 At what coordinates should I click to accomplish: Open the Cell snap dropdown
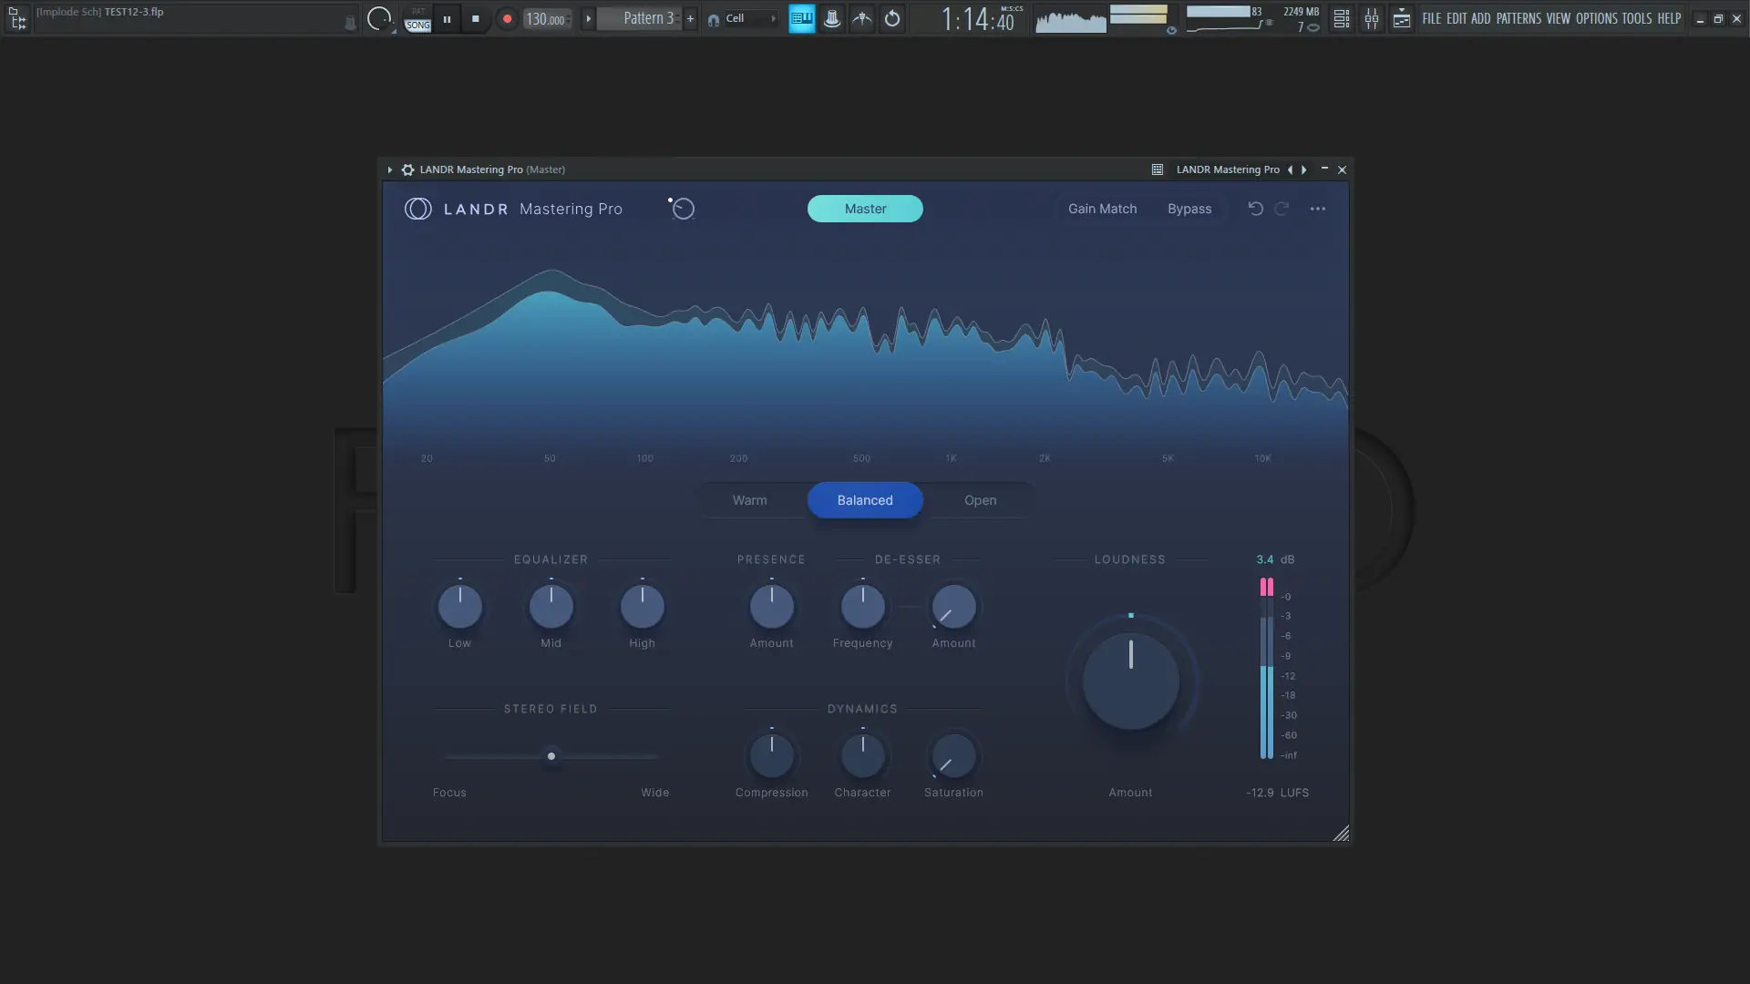pos(743,18)
